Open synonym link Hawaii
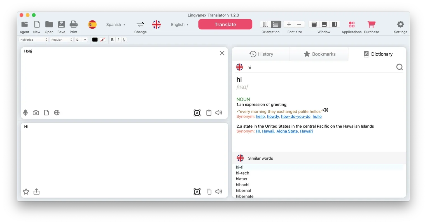Viewport: 427px width, 224px height. [268, 131]
